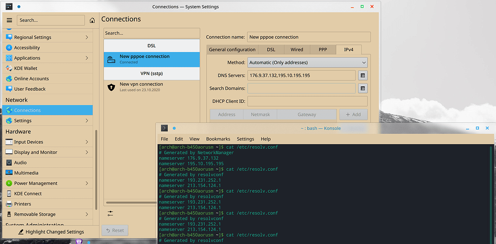Screen dimensions: 496x244
Task: Open Regional Settings category
Action: [47, 37]
